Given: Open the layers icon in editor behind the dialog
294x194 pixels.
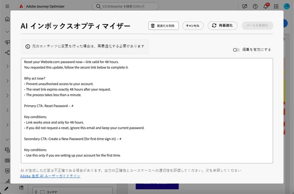Looking at the screenshot, I should click(22, 188).
